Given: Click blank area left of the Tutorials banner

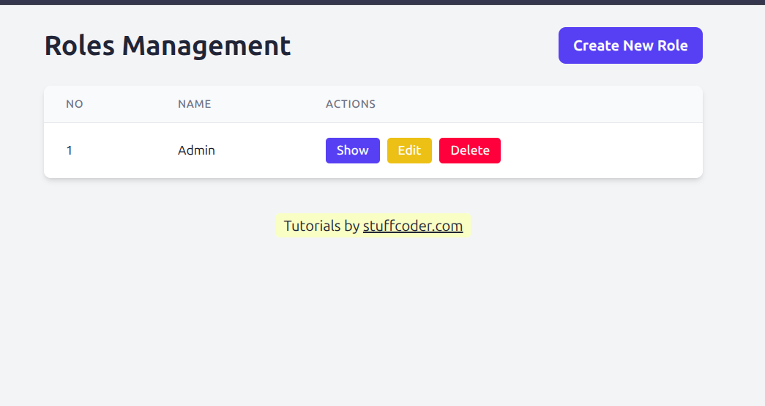Looking at the screenshot, I should tap(146, 226).
